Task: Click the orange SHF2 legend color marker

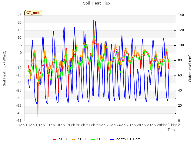Action: 74,140
